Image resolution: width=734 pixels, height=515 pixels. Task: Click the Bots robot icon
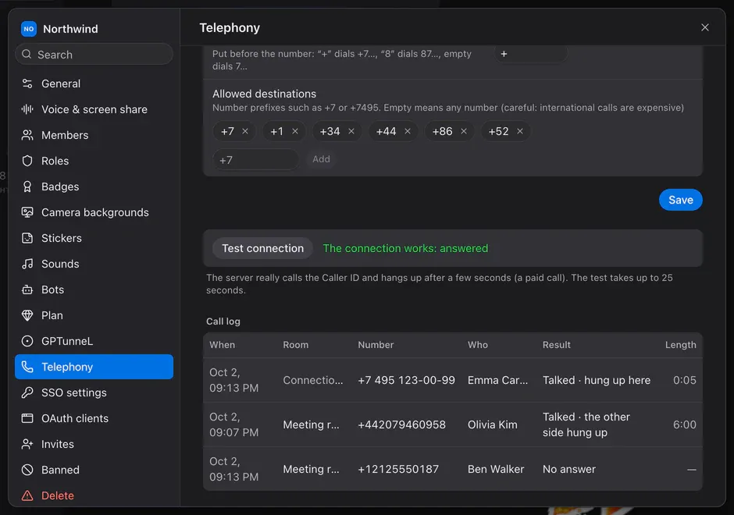(27, 289)
